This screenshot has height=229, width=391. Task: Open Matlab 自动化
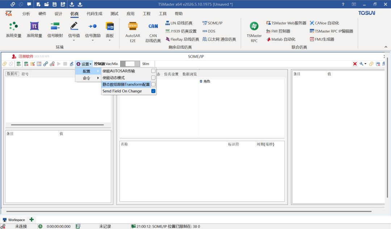(281, 39)
